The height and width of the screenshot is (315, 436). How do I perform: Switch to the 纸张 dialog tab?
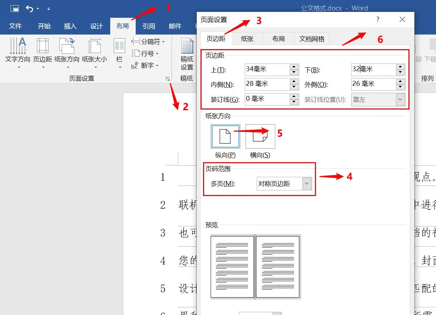pos(247,39)
